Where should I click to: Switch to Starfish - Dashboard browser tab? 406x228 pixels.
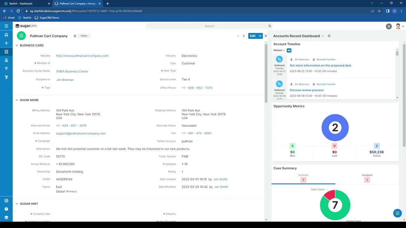pyautogui.click(x=26, y=3)
